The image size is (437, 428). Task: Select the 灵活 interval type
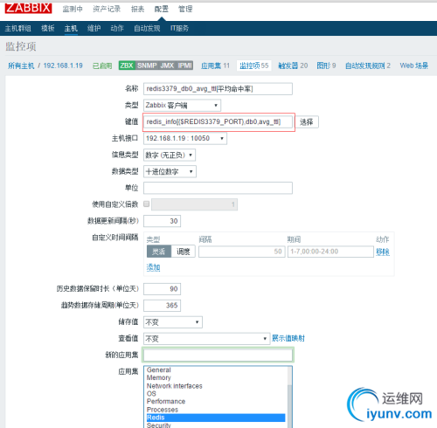coord(159,252)
